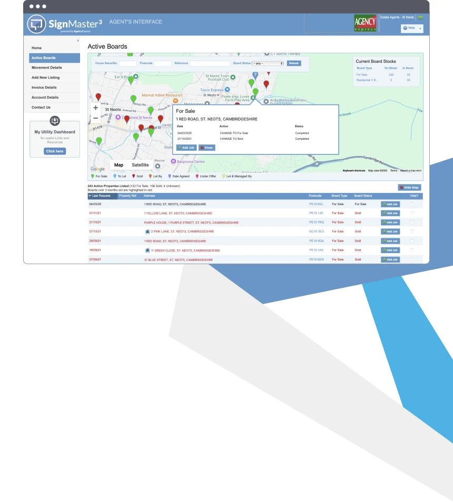453x502 pixels.
Task: Open the Board Status any dropdown
Action: [x=268, y=63]
